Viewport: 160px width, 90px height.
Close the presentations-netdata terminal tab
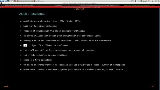[x=39, y=5]
